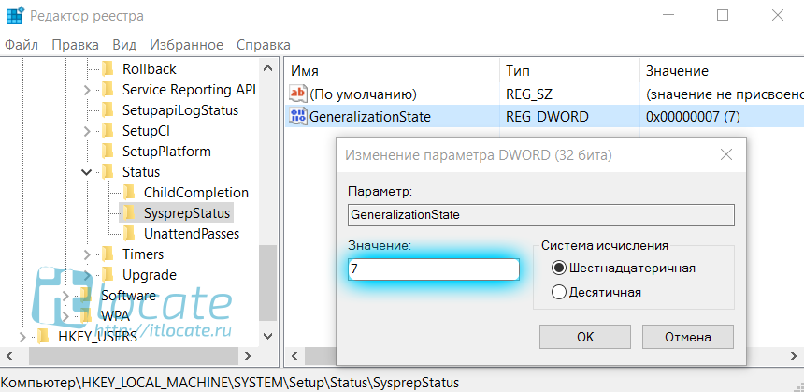804x392 pixels.
Task: Click the Registry Editor app icon
Action: click(16, 16)
